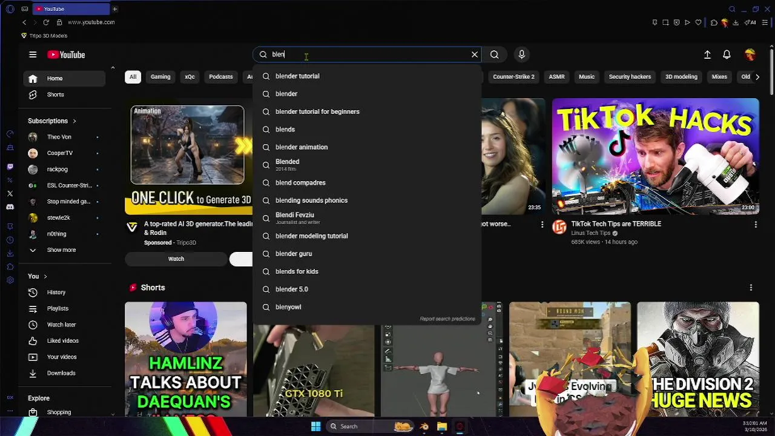The width and height of the screenshot is (775, 436).
Task: Choose suggestion "blender modelling tutorial"
Action: 367,236
